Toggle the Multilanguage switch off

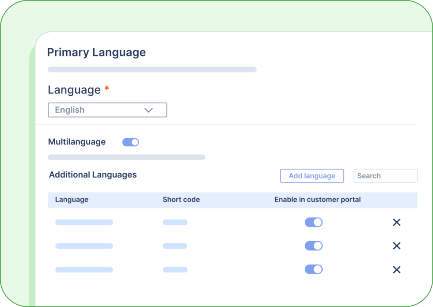(131, 142)
